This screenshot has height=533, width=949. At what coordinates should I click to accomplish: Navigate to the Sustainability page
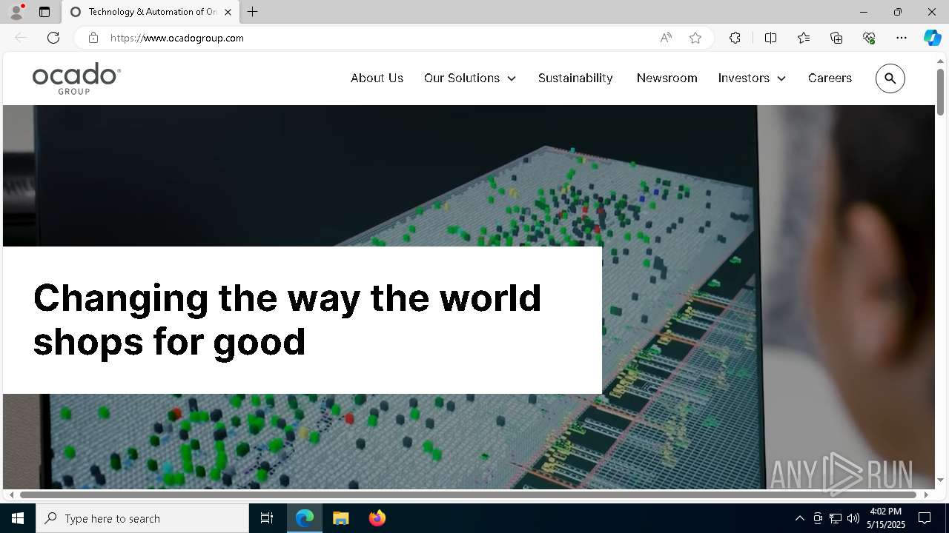pos(575,78)
